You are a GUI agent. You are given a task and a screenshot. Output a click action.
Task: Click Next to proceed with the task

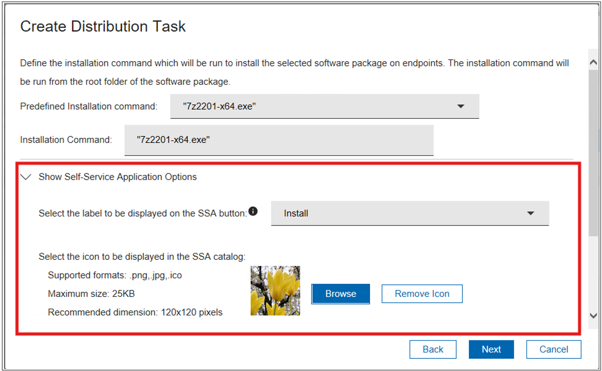point(491,349)
